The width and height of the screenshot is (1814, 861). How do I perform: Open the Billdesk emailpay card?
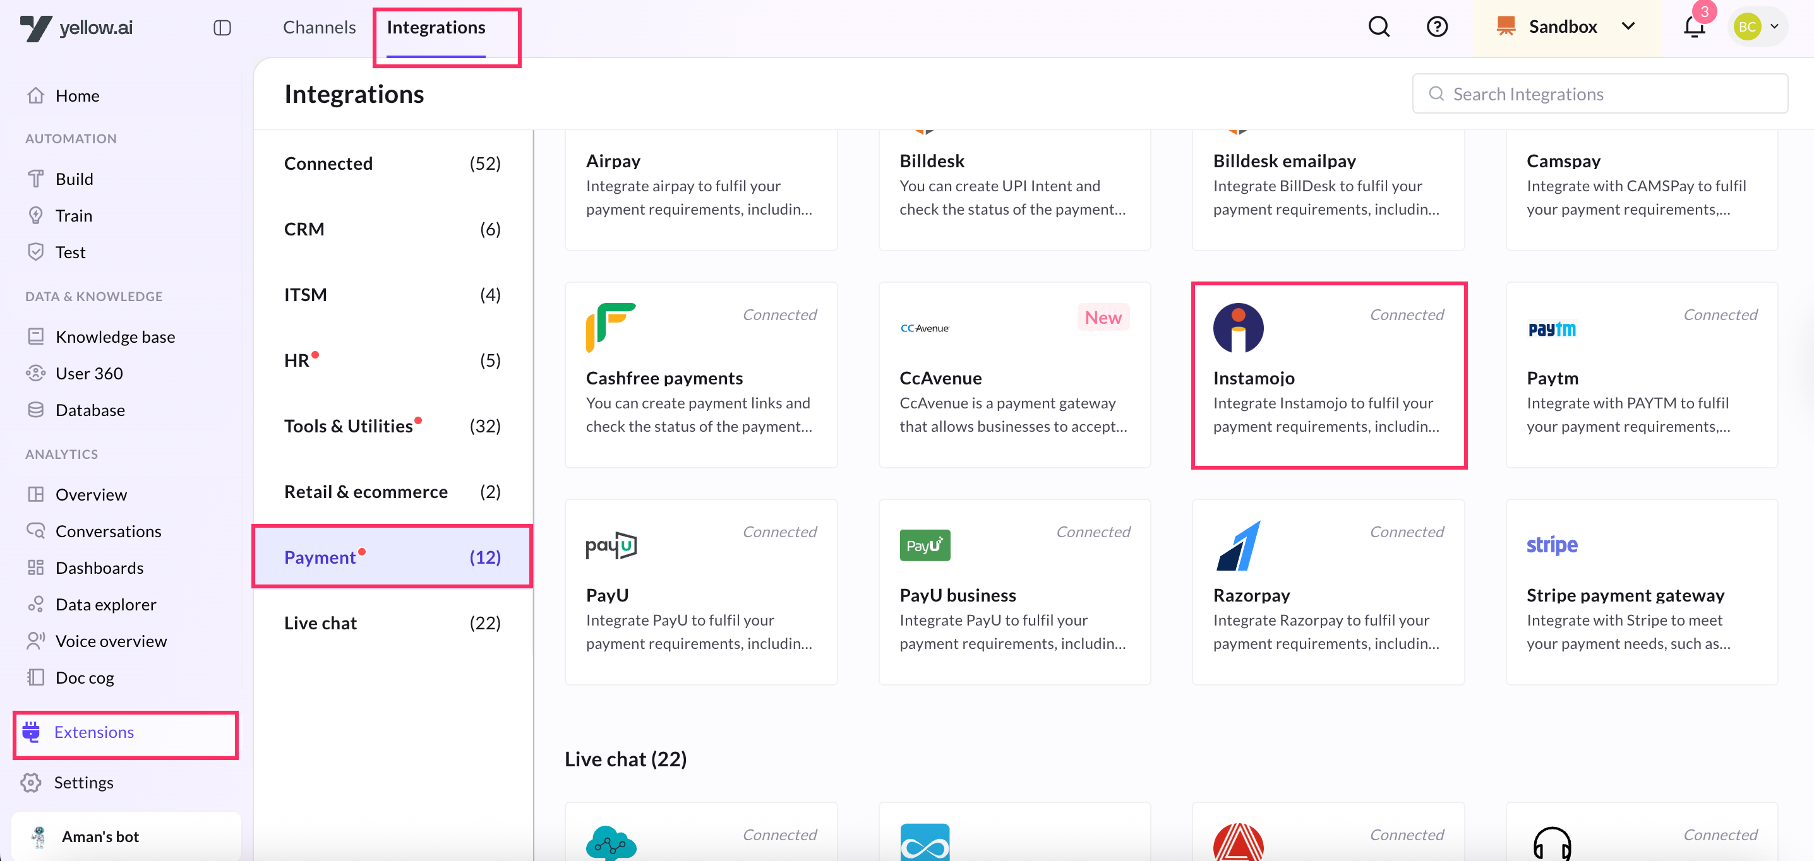click(1328, 189)
